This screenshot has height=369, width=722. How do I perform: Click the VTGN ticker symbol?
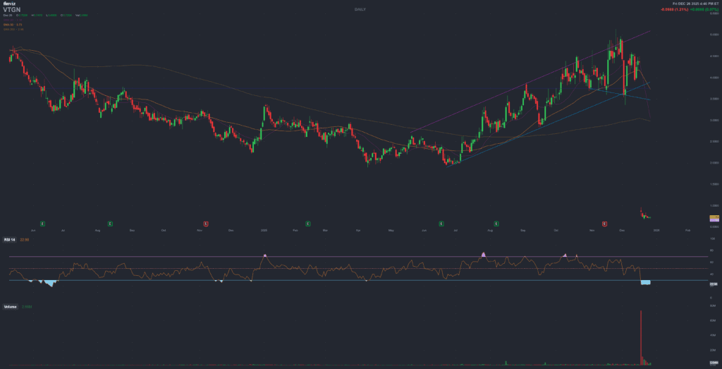pos(11,10)
